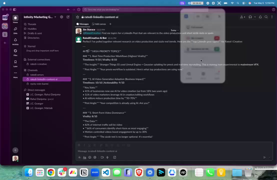Expand Infinity Marketing workspace menu
This screenshot has width=277, height=180.
(40, 17)
